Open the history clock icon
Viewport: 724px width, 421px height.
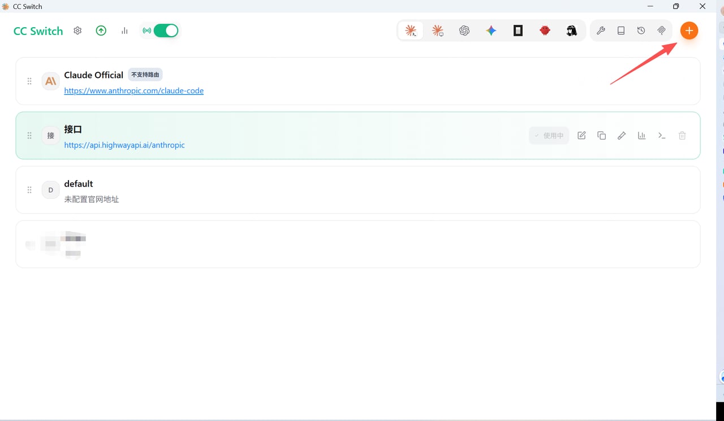641,31
